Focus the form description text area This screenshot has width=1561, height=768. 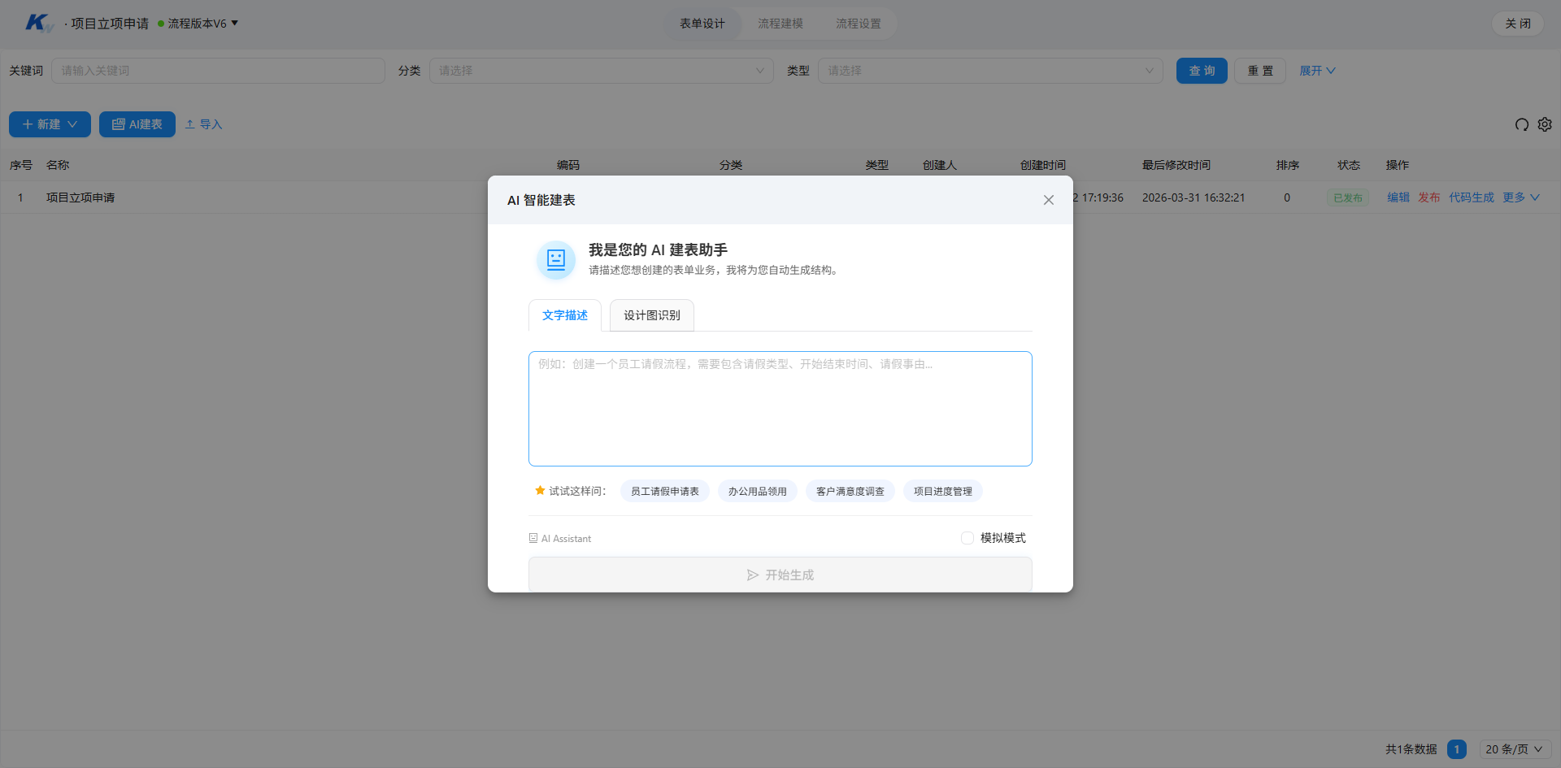point(780,409)
